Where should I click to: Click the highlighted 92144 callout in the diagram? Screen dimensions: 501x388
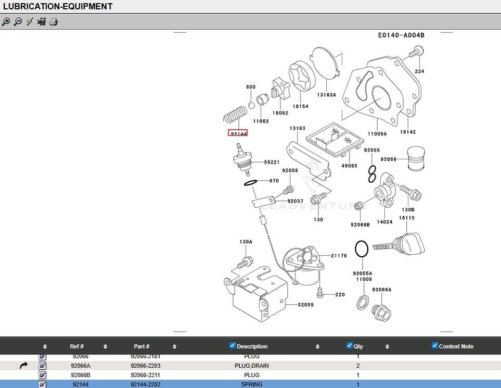pyautogui.click(x=238, y=133)
